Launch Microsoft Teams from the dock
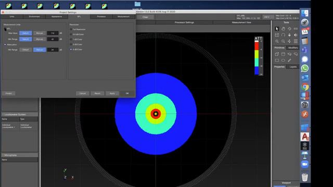Viewport: 333px width, 187px height. tap(305, 50)
